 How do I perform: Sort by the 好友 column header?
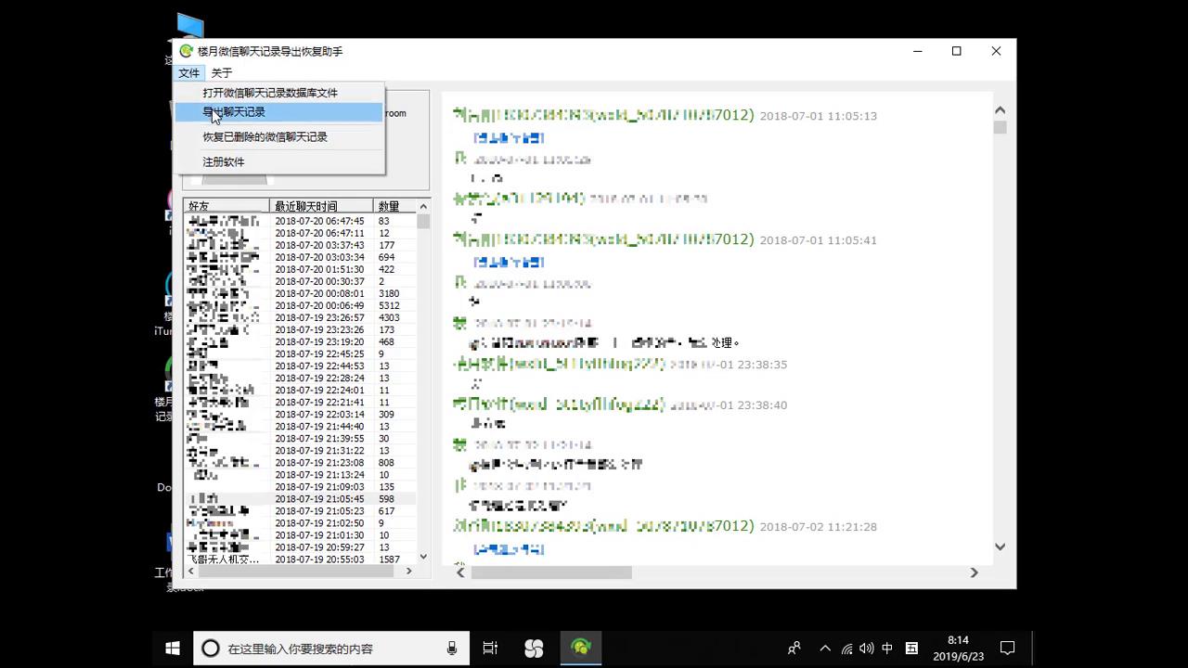point(226,206)
